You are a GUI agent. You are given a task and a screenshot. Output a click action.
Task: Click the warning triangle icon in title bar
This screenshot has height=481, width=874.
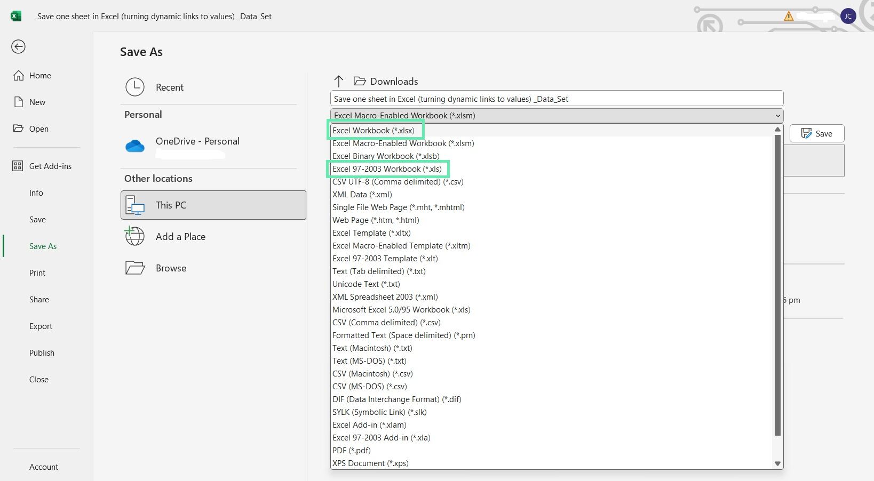point(789,16)
